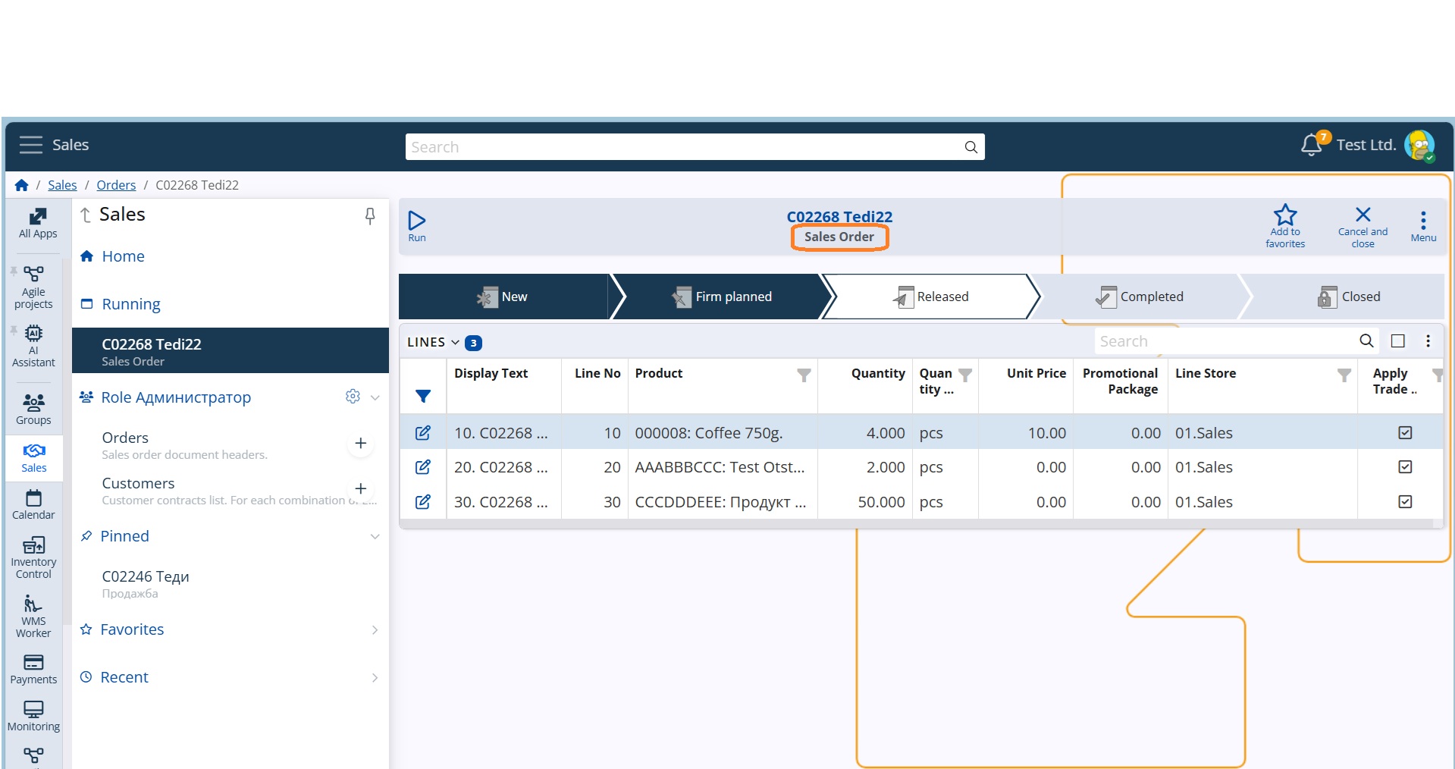Click lines search magnifier
Viewport: 1455px width, 769px height.
1366,341
